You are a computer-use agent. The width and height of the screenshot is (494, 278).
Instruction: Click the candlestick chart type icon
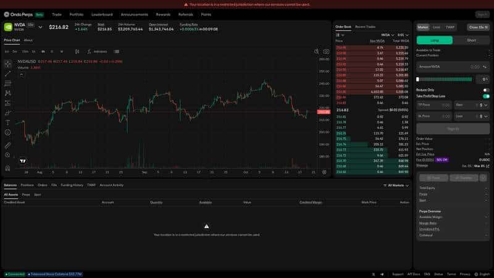coord(77,51)
